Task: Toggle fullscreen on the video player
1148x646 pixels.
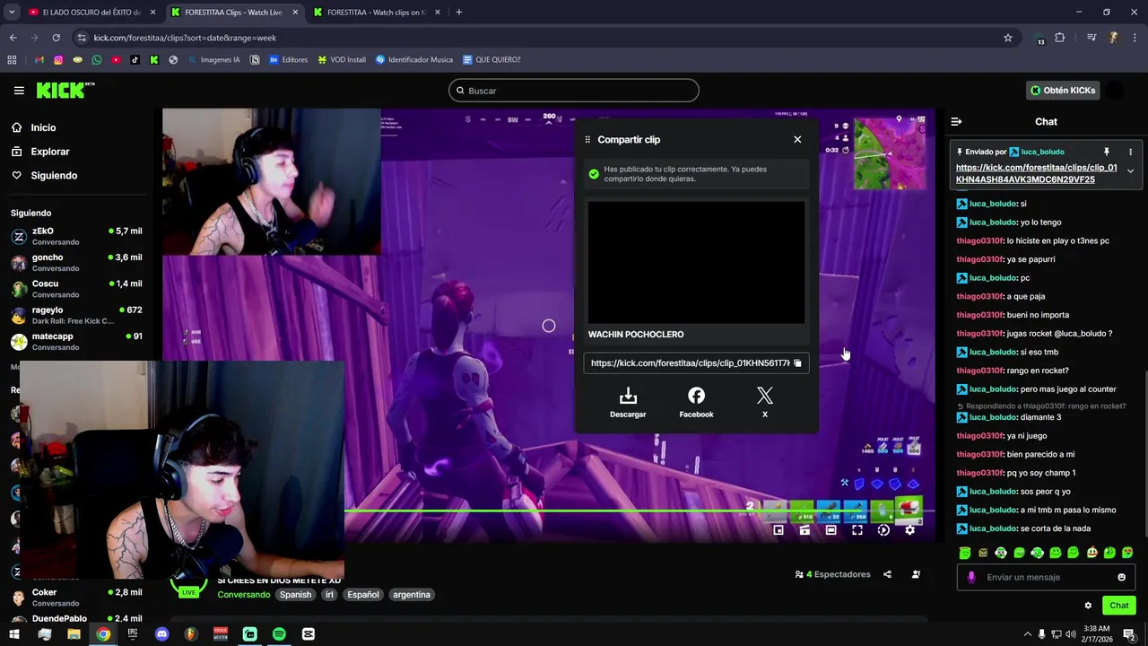Action: [x=857, y=530]
